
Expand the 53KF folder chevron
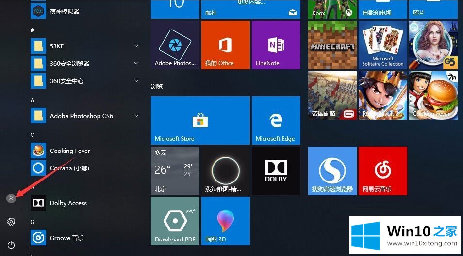point(136,46)
